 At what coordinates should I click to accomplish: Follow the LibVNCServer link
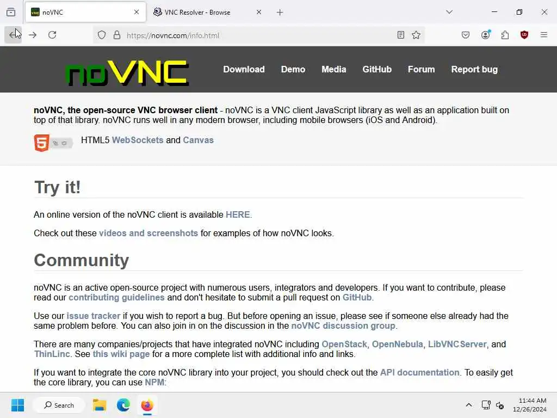(457, 345)
